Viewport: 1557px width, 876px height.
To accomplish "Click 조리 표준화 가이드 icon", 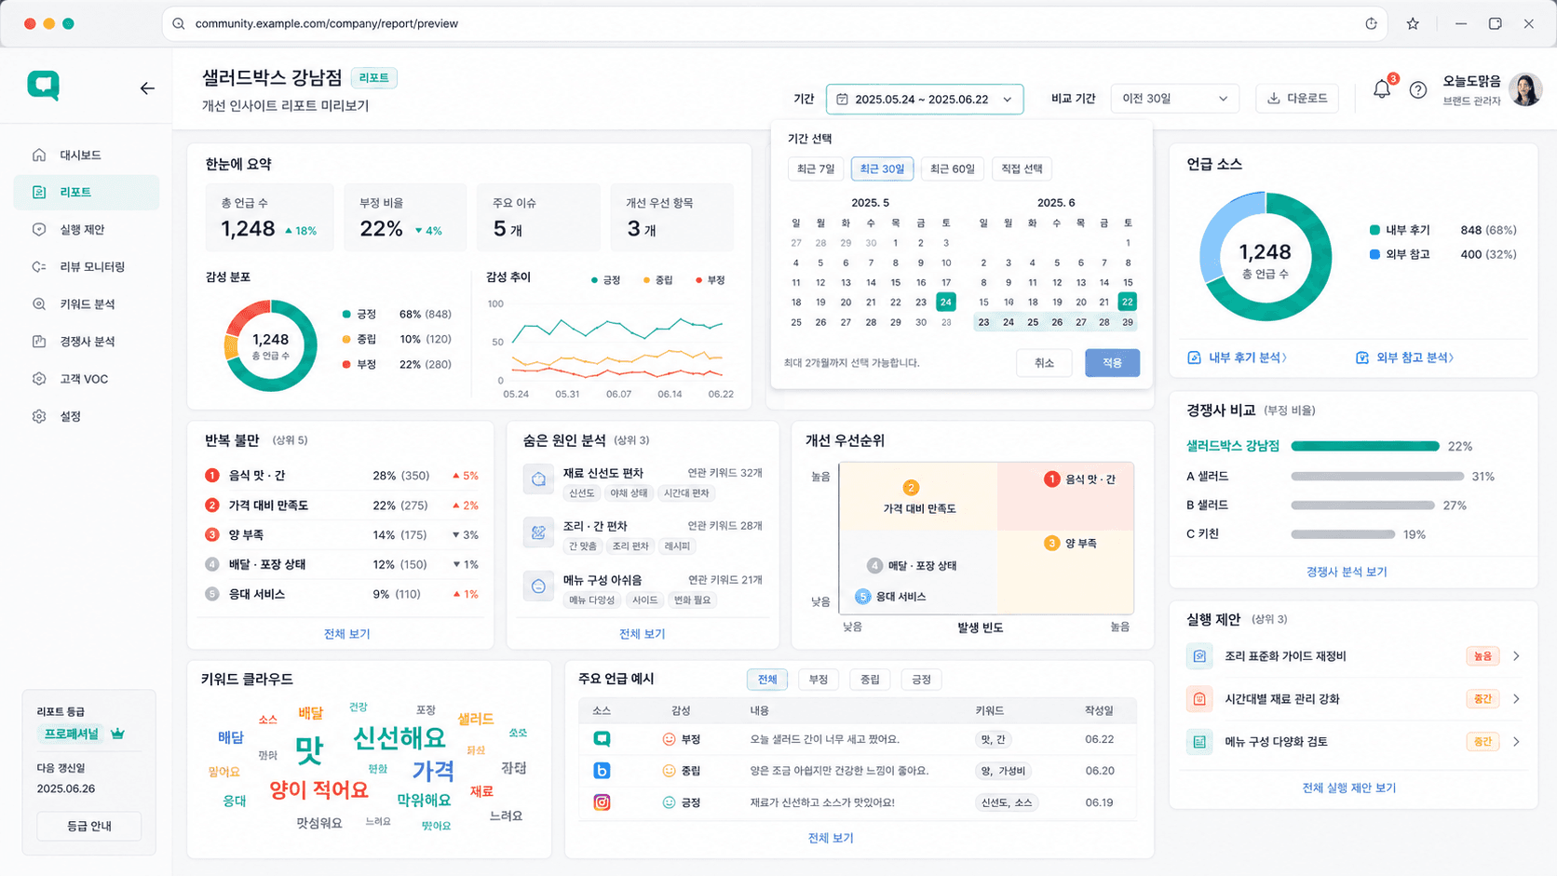I will pyautogui.click(x=1199, y=656).
